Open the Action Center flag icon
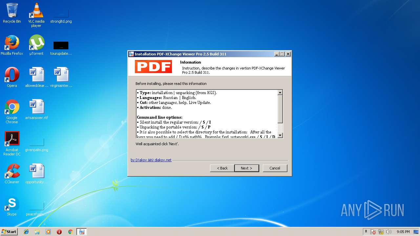 373,232
